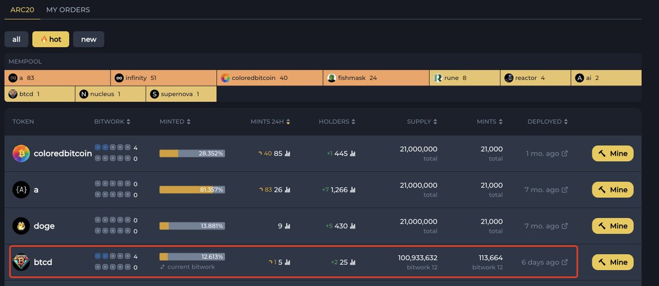659x286 pixels.
Task: Open the MY ORDERS tab
Action: [x=68, y=10]
